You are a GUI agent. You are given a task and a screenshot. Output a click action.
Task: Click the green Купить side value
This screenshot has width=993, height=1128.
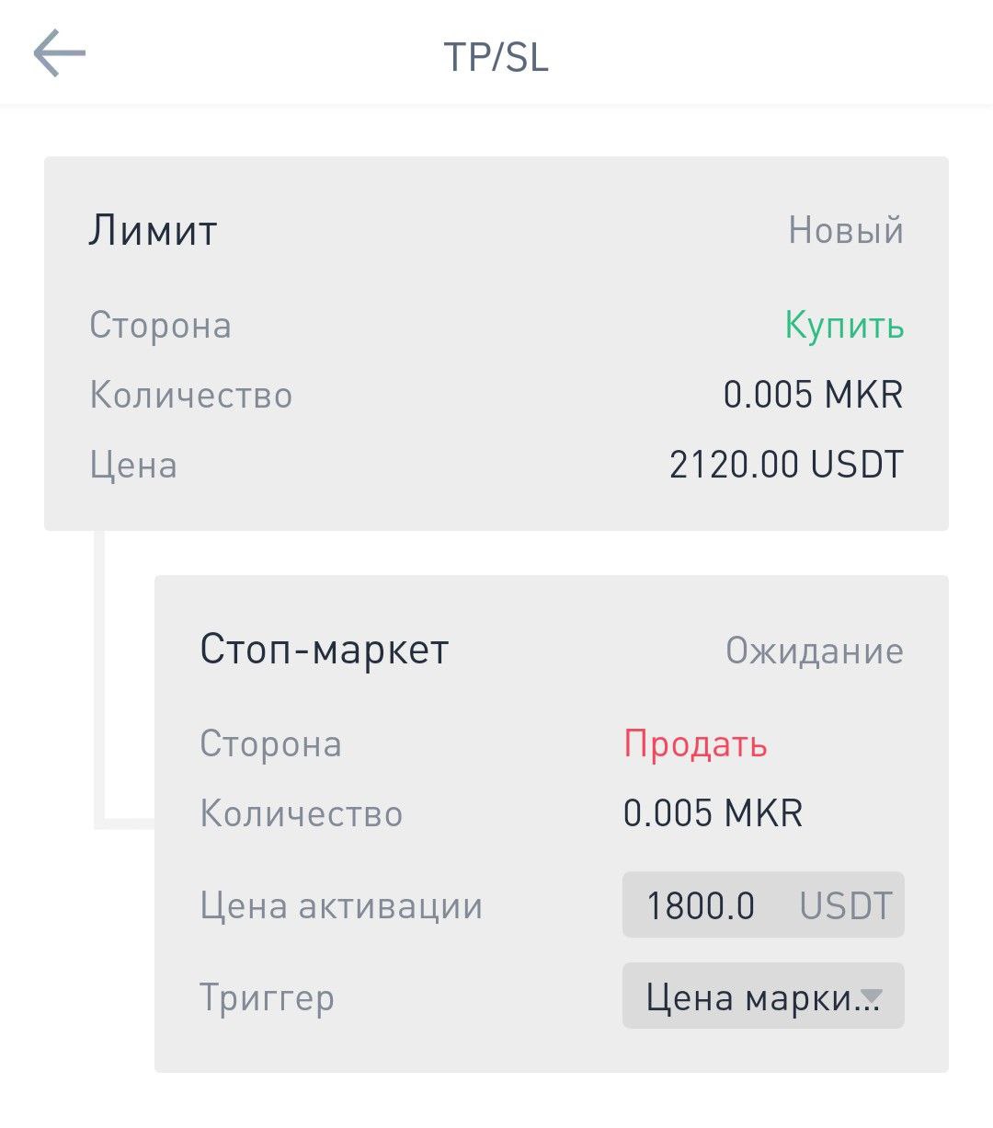[x=844, y=326]
